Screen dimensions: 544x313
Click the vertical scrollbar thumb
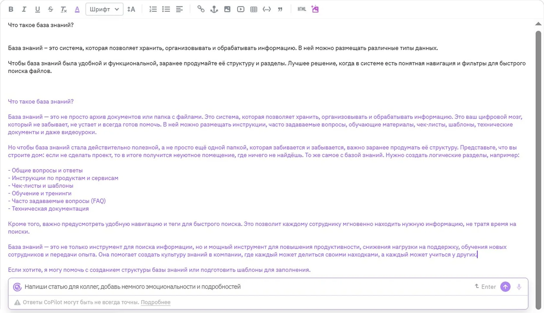point(538,170)
